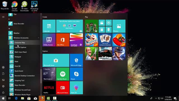The image size is (179, 101).
Task: Open the Calculator small tile
Action: click(x=102, y=29)
